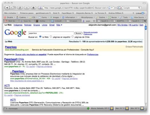Viewport: 150px width, 115px height.
Task: Open the Paperless® Chile result
Action: tap(14, 59)
